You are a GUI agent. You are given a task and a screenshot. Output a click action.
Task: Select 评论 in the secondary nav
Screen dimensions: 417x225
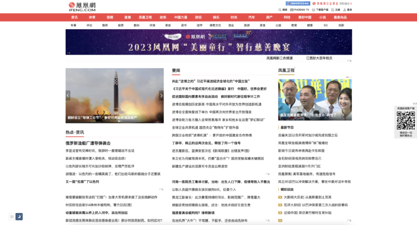90,25
